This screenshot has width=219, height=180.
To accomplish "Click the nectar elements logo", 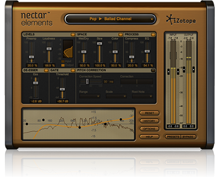I will [37, 19].
